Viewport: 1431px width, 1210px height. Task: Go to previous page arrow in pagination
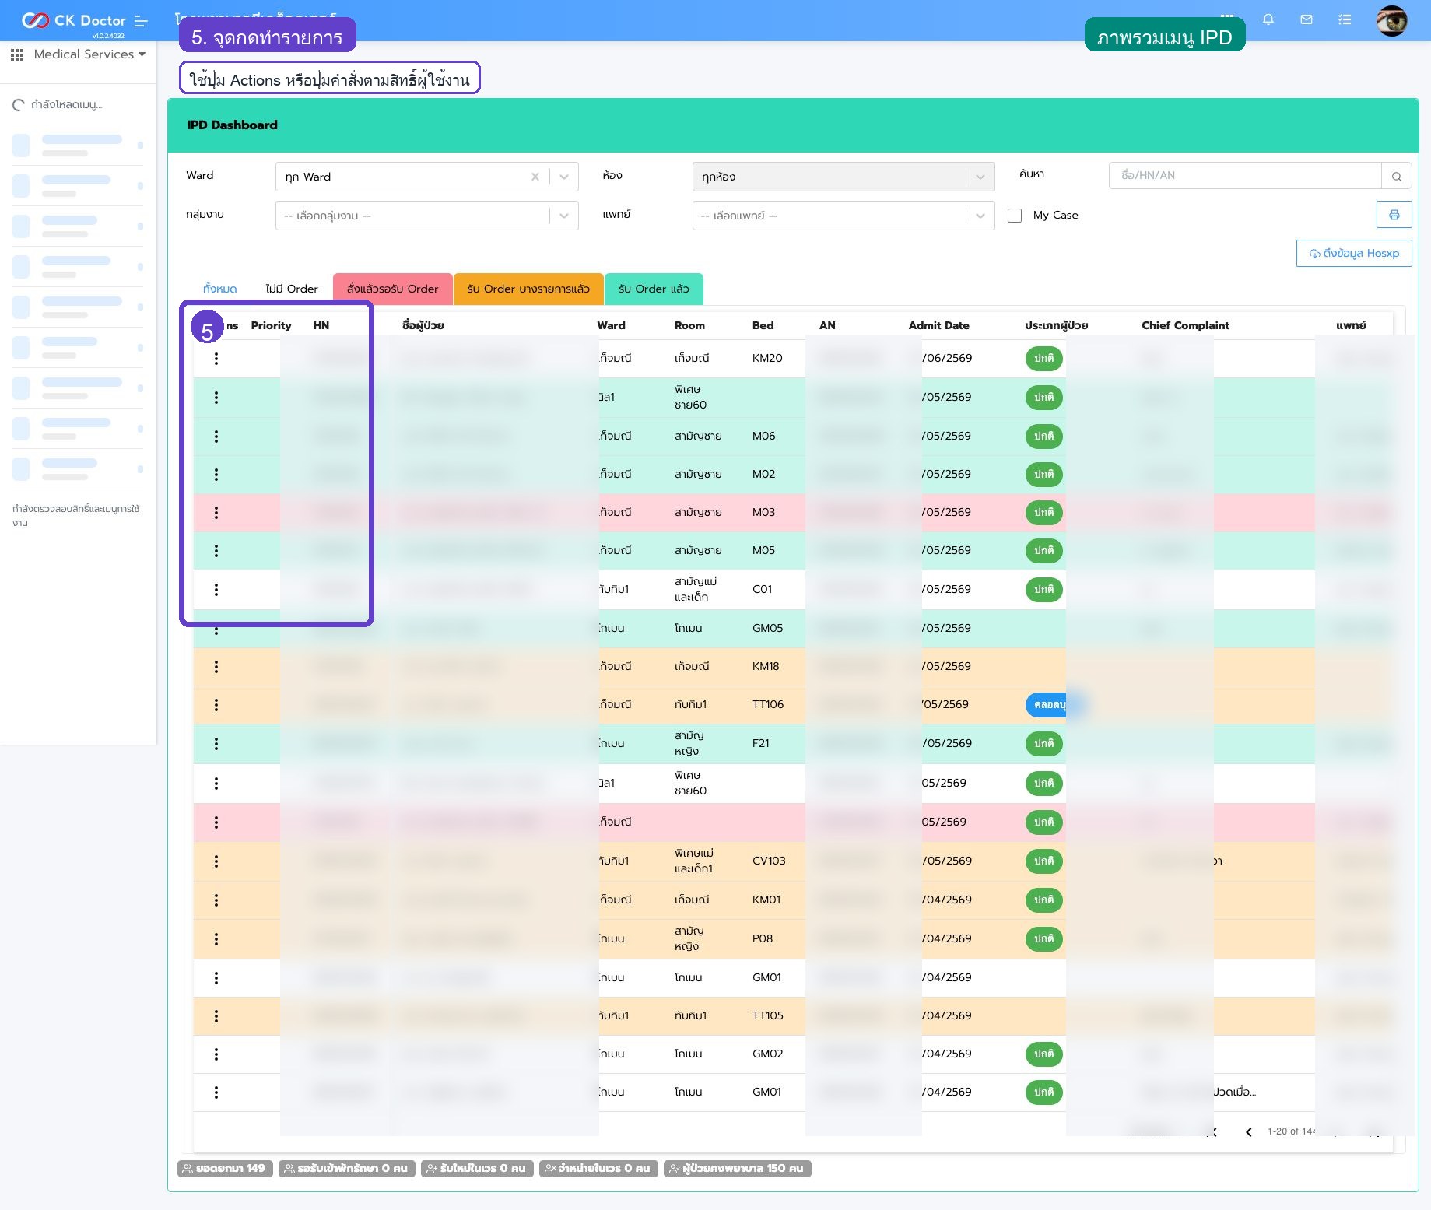coord(1249,1131)
